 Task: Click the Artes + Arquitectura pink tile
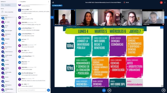point(135,67)
